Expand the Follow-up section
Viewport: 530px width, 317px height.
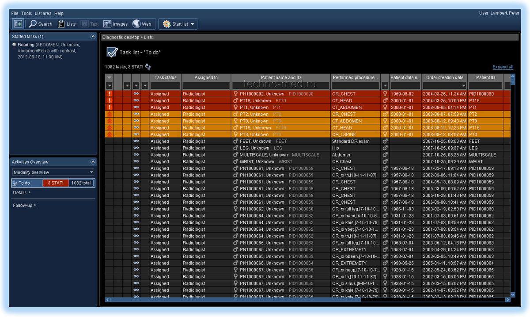(24, 205)
